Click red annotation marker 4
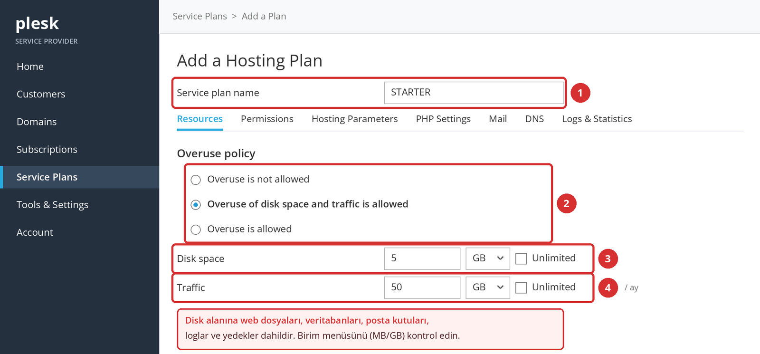The width and height of the screenshot is (760, 354). 608,288
